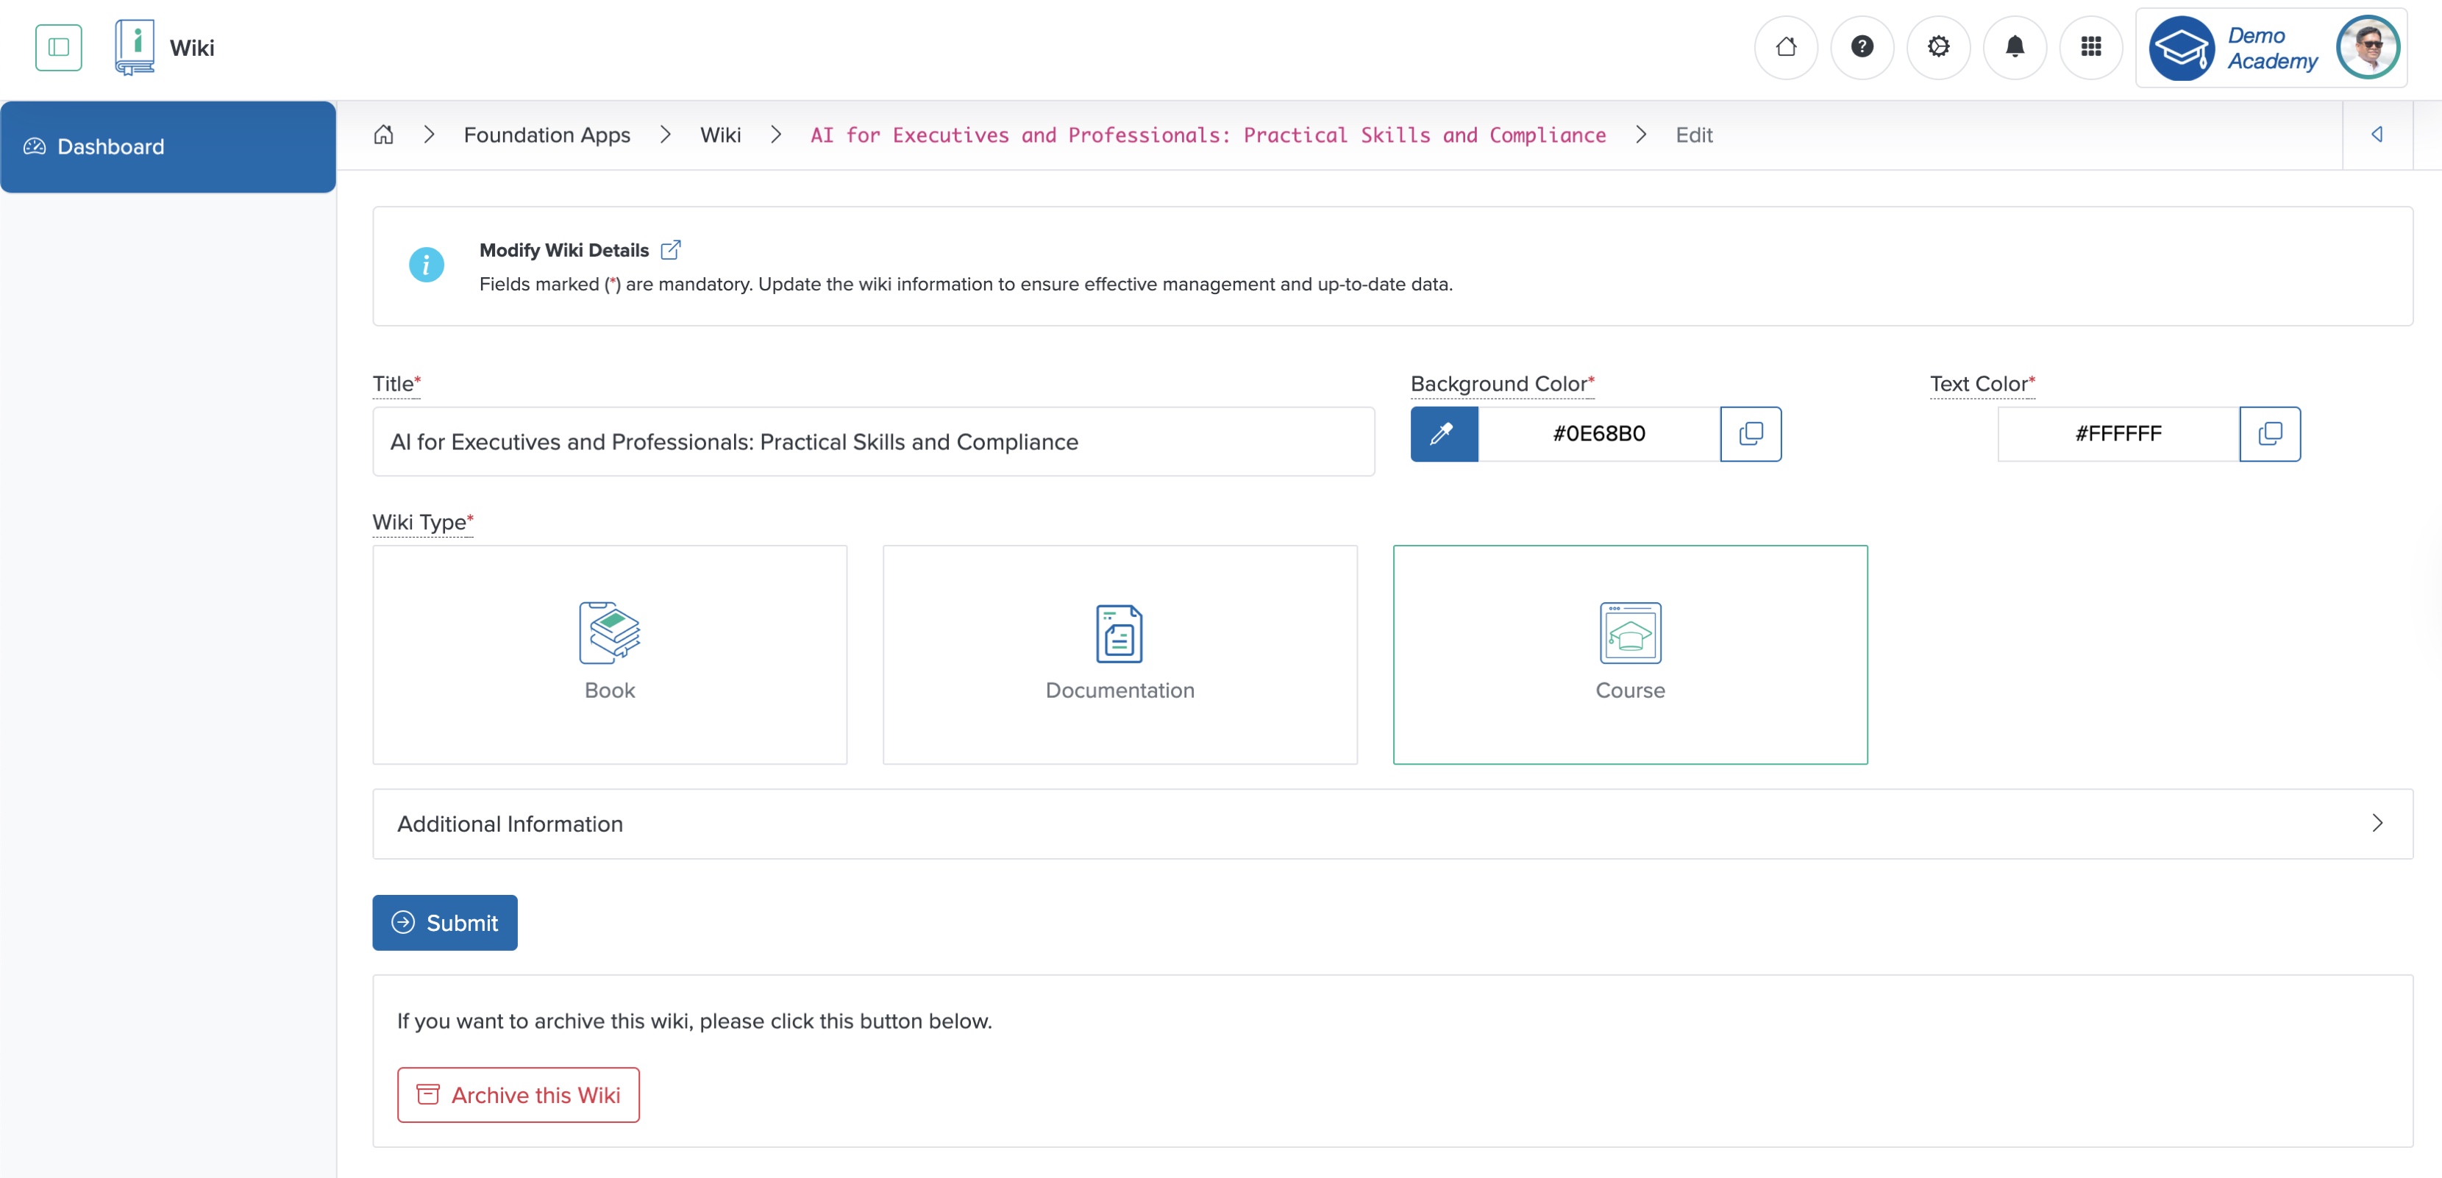Open the Foundation Apps breadcrumb
Image resolution: width=2442 pixels, height=1178 pixels.
click(546, 135)
